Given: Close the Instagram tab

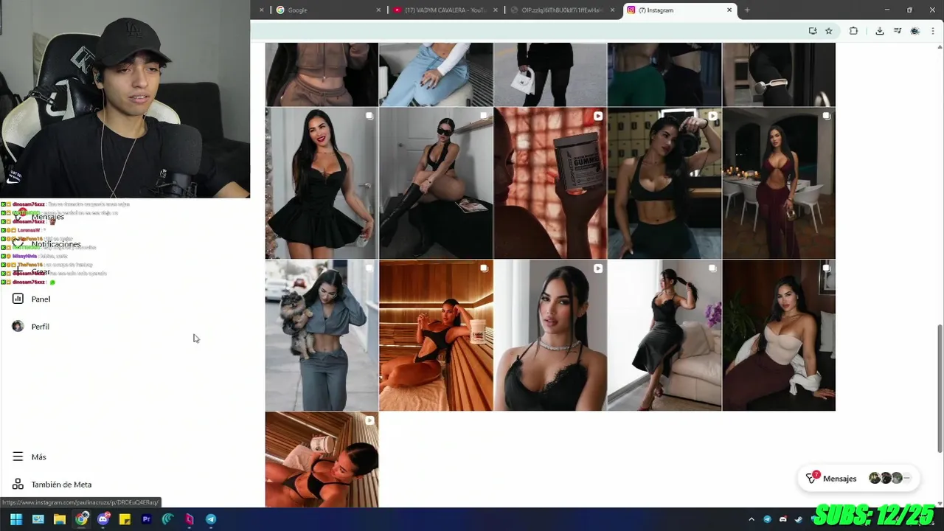Looking at the screenshot, I should pyautogui.click(x=729, y=10).
